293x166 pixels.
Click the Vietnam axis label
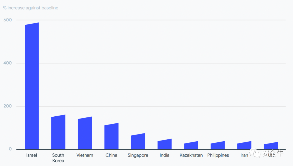tap(85, 155)
